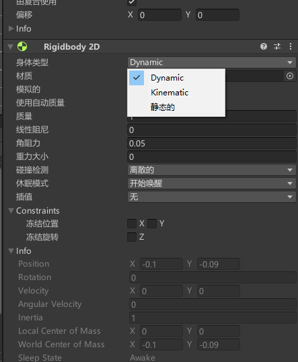
Task: Collapse the Rigidbody 2D component foldout arrow
Action: [10, 46]
